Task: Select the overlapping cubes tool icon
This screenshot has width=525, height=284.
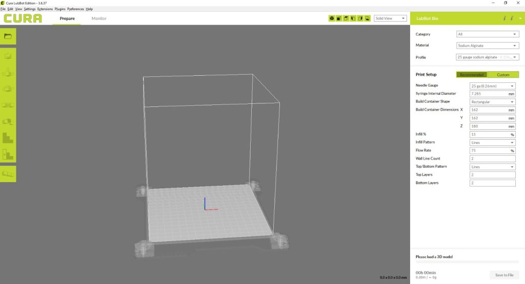Action: [x=8, y=121]
